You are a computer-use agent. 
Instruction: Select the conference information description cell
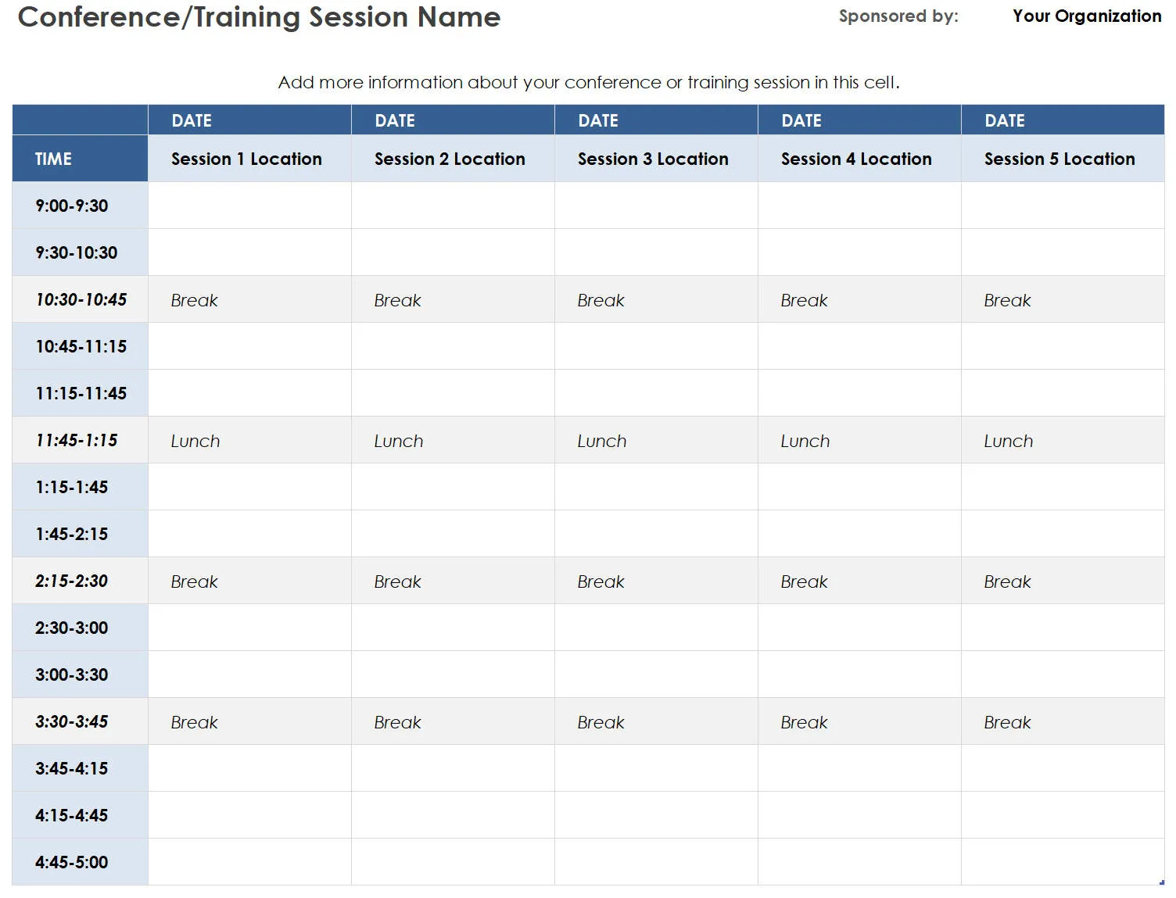coord(588,82)
